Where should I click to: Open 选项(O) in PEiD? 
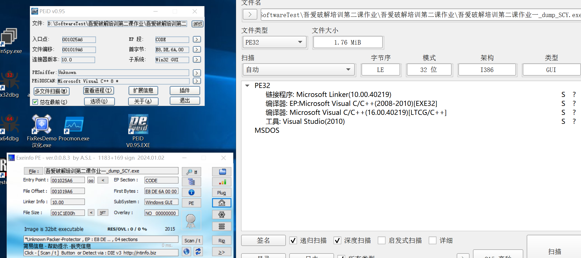pyautogui.click(x=99, y=101)
